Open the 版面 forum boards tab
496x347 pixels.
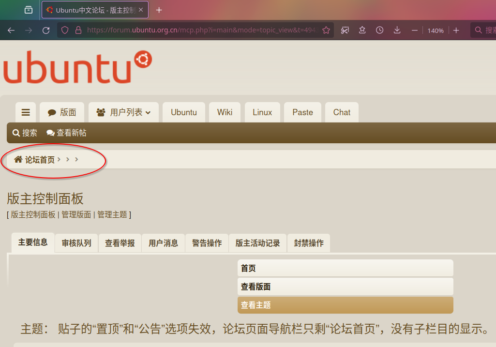click(62, 112)
